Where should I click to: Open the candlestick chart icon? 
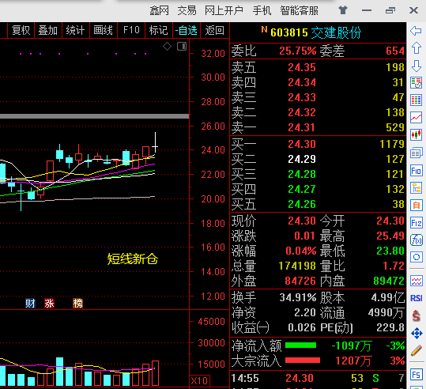pyautogui.click(x=416, y=134)
